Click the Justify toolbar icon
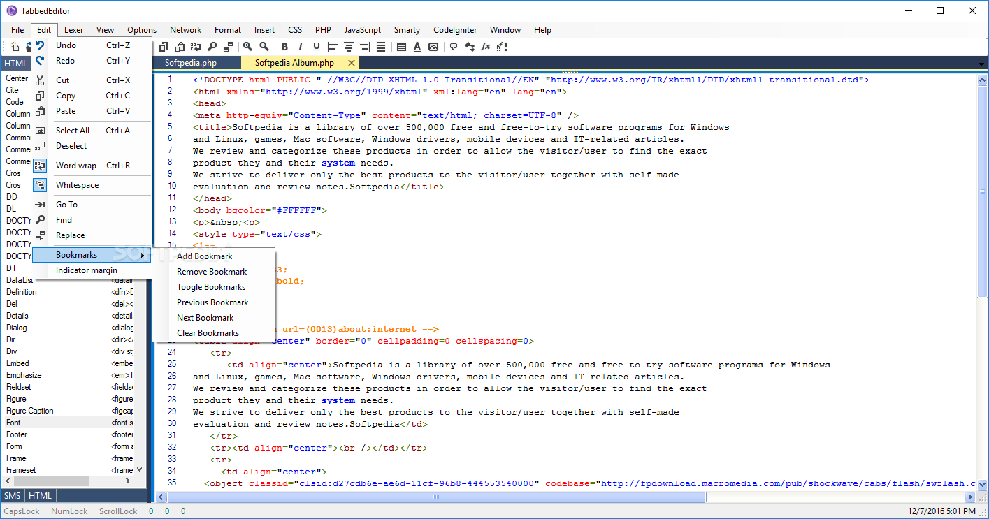This screenshot has height=519, width=989. (381, 47)
